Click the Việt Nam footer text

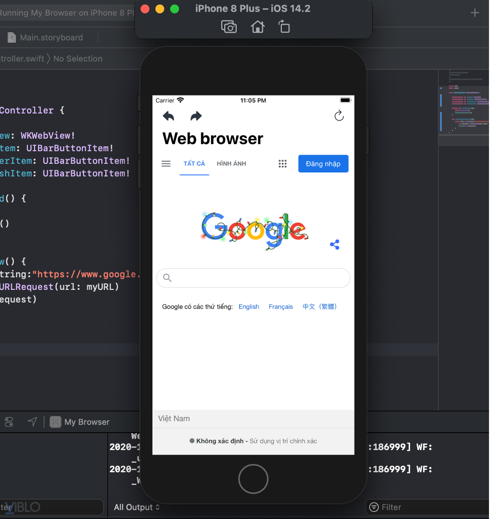coord(174,419)
